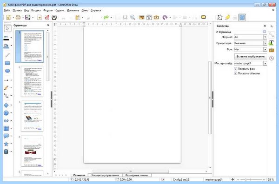Open the Фон Нет dropdown
The image size is (279, 184).
pyautogui.click(x=265, y=49)
